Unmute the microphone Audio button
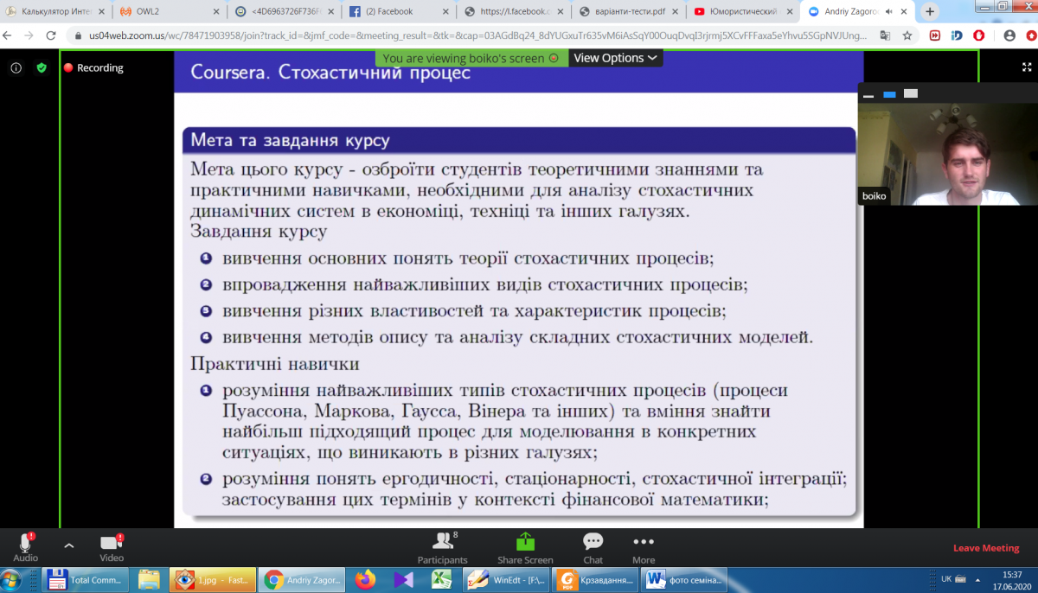The height and width of the screenshot is (593, 1038). [25, 546]
